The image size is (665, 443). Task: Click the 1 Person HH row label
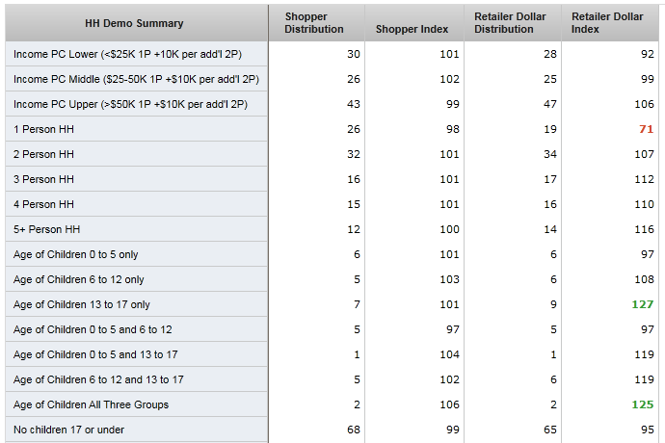click(43, 129)
